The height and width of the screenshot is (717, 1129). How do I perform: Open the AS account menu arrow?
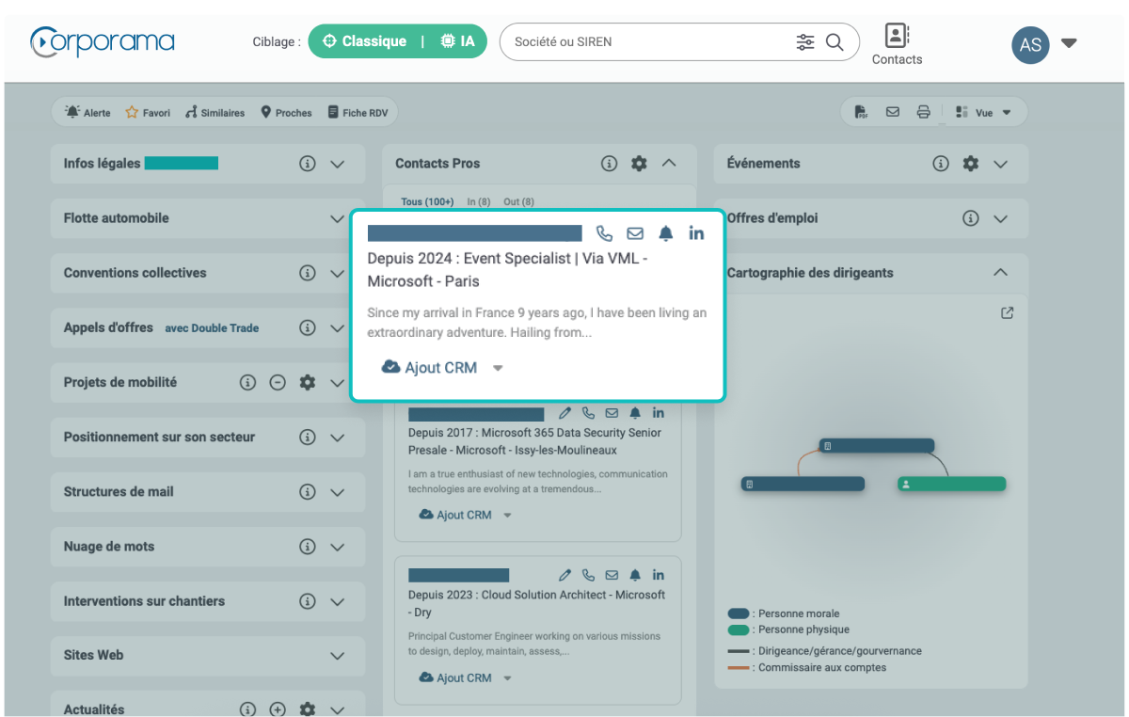(x=1069, y=43)
